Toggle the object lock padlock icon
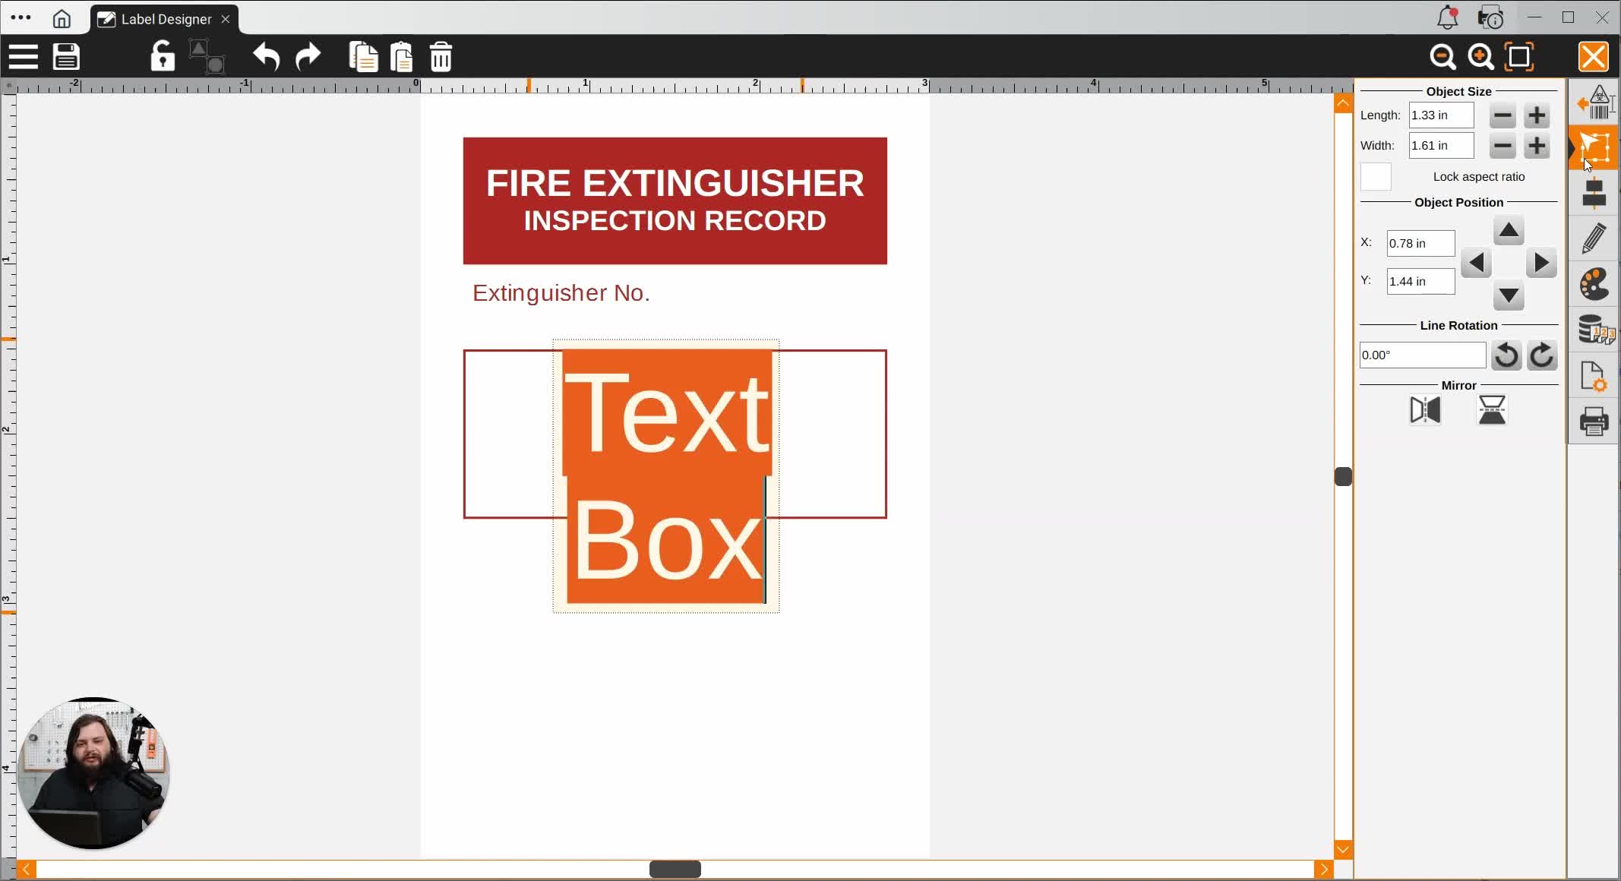Screen dimensions: 1621x881 pos(162,56)
